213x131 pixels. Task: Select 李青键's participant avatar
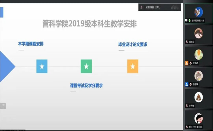tap(199, 97)
